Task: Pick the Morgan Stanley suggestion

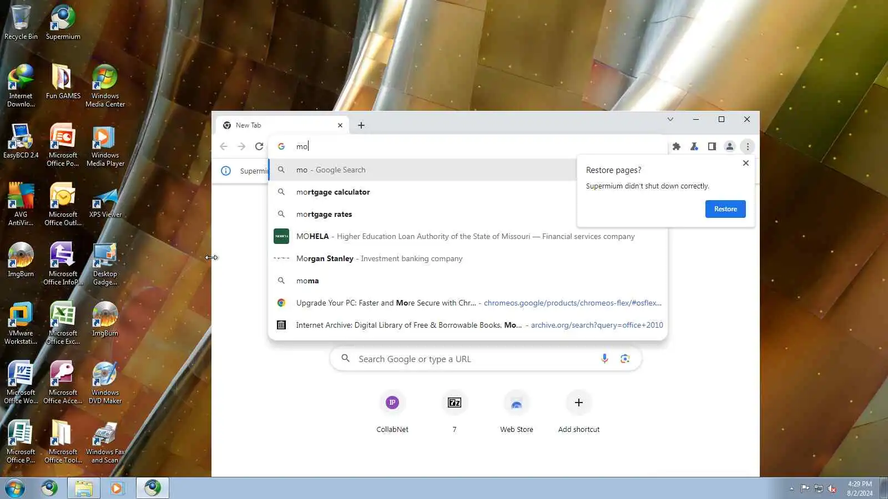Action: (x=468, y=258)
